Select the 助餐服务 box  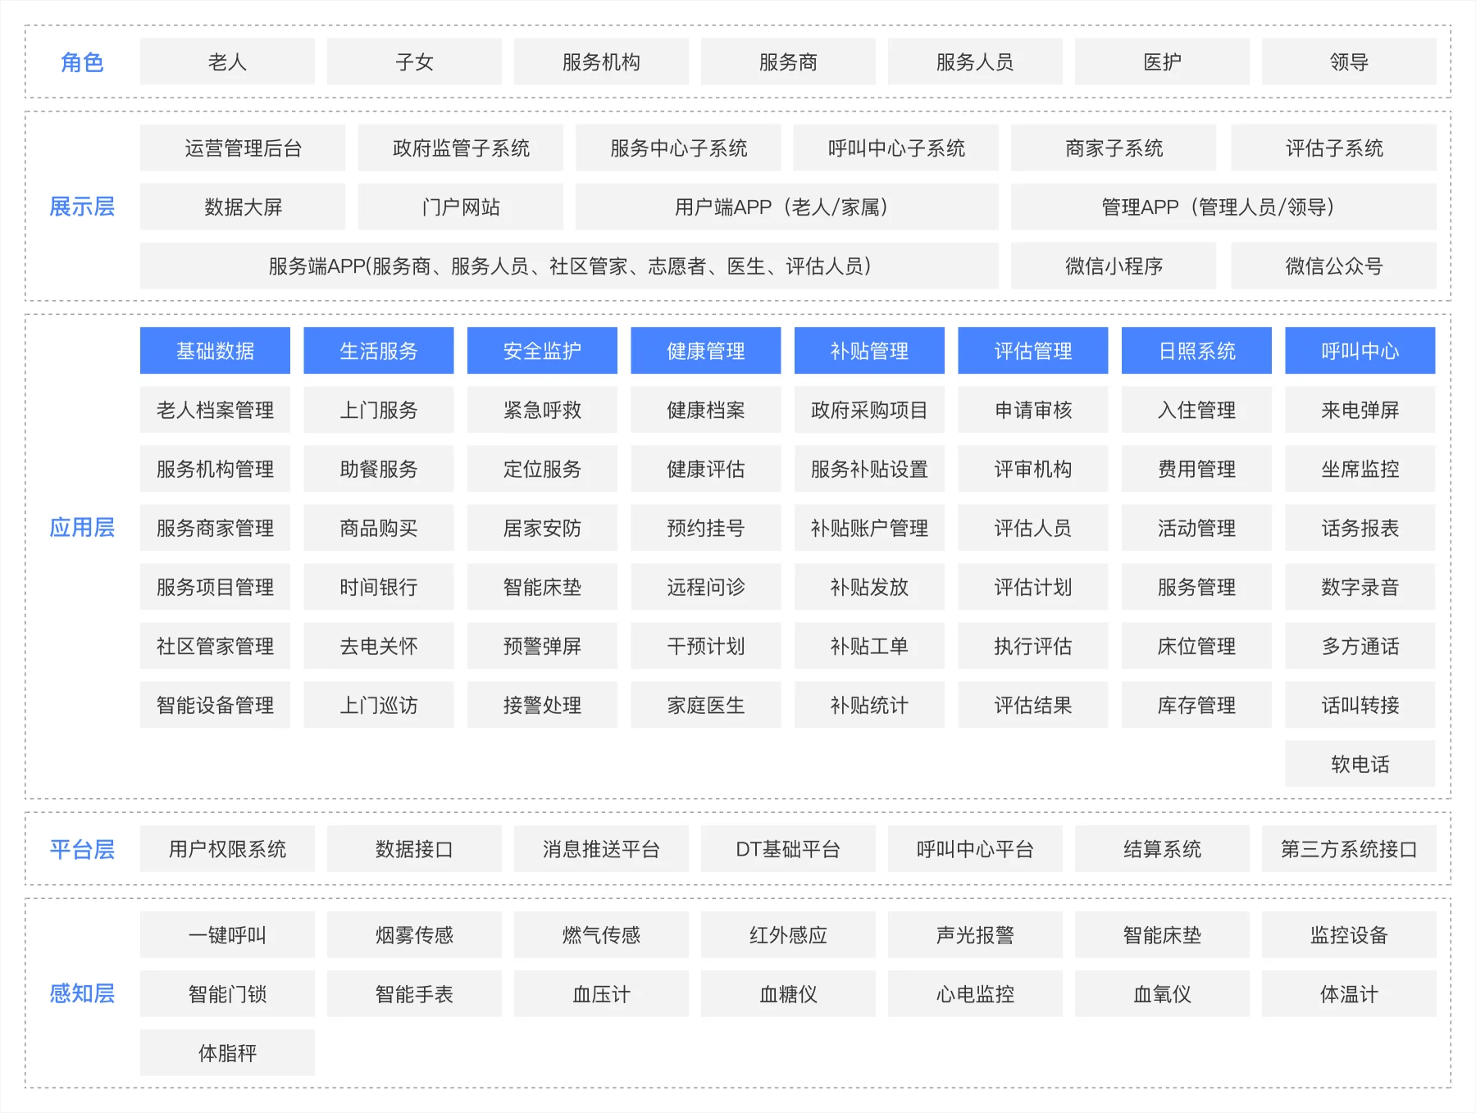pos(379,469)
